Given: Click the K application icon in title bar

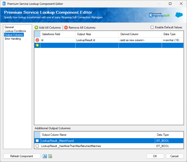Looking at the screenshot, I should [x=4, y=4].
